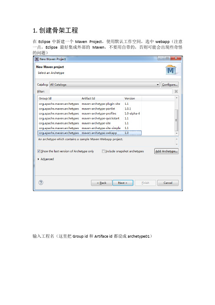215x305 pixels.
Task: Click the Maven M logo icon
Action: pyautogui.click(x=170, y=70)
